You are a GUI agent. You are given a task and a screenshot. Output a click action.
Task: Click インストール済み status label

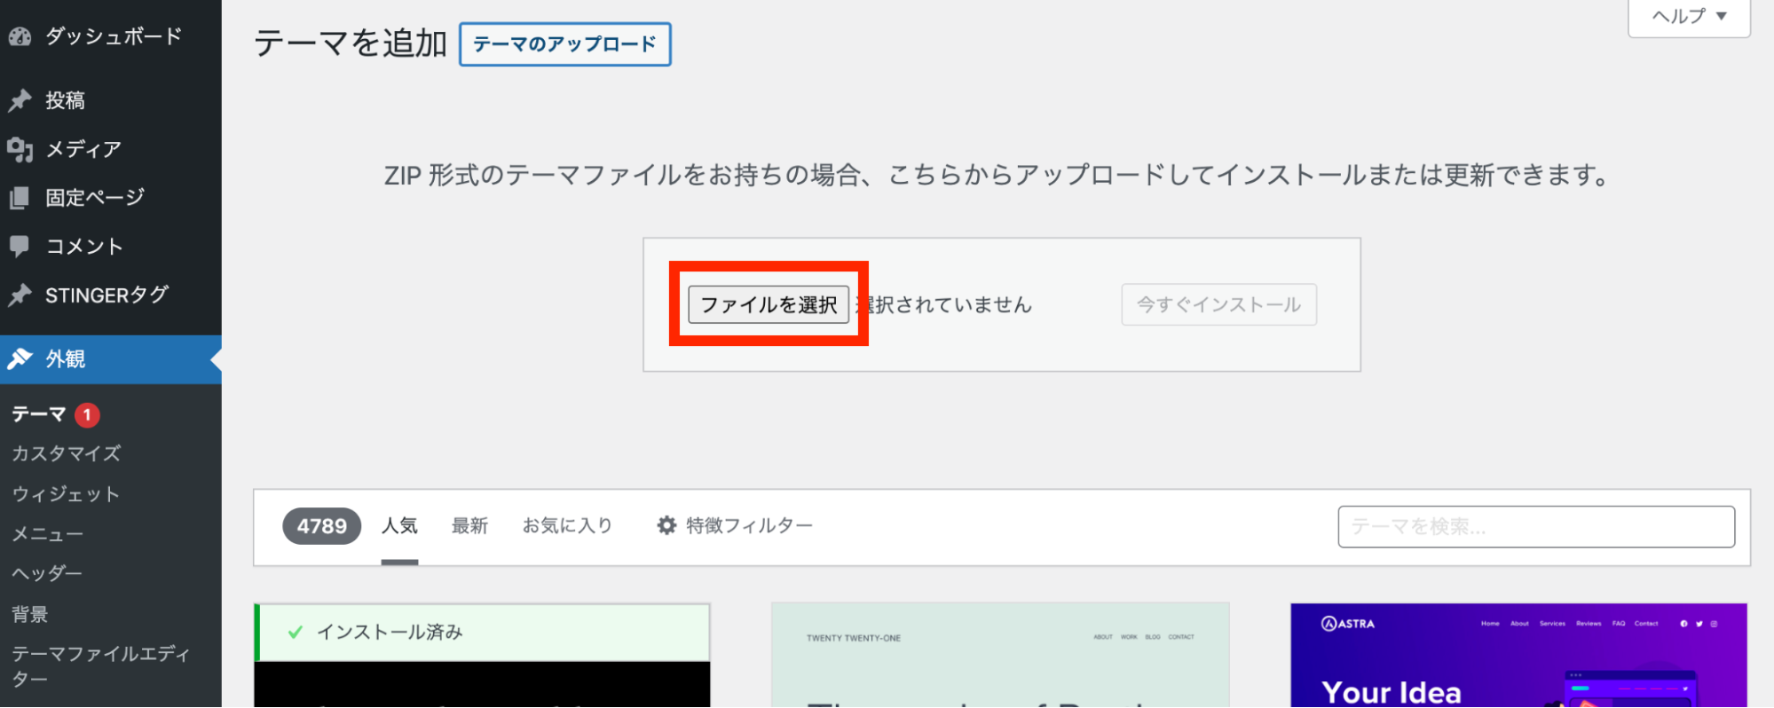pos(390,633)
